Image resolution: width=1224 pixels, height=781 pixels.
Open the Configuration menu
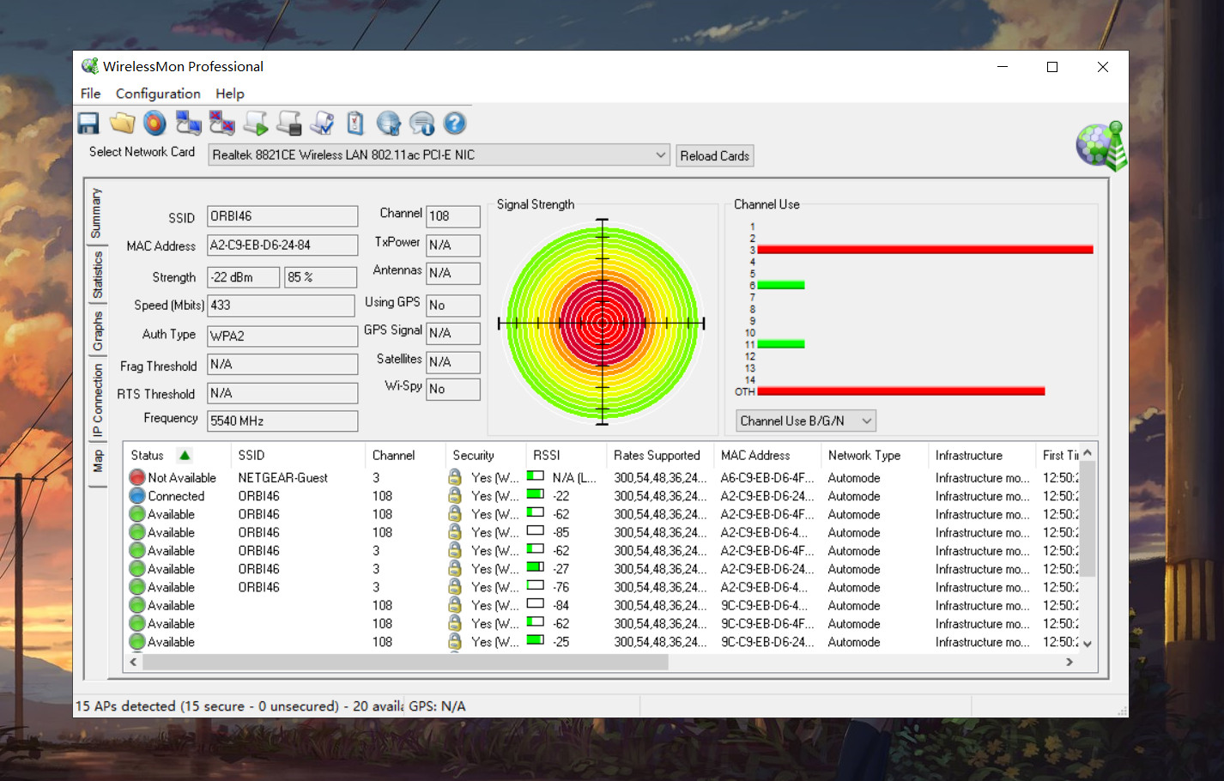[x=158, y=94]
